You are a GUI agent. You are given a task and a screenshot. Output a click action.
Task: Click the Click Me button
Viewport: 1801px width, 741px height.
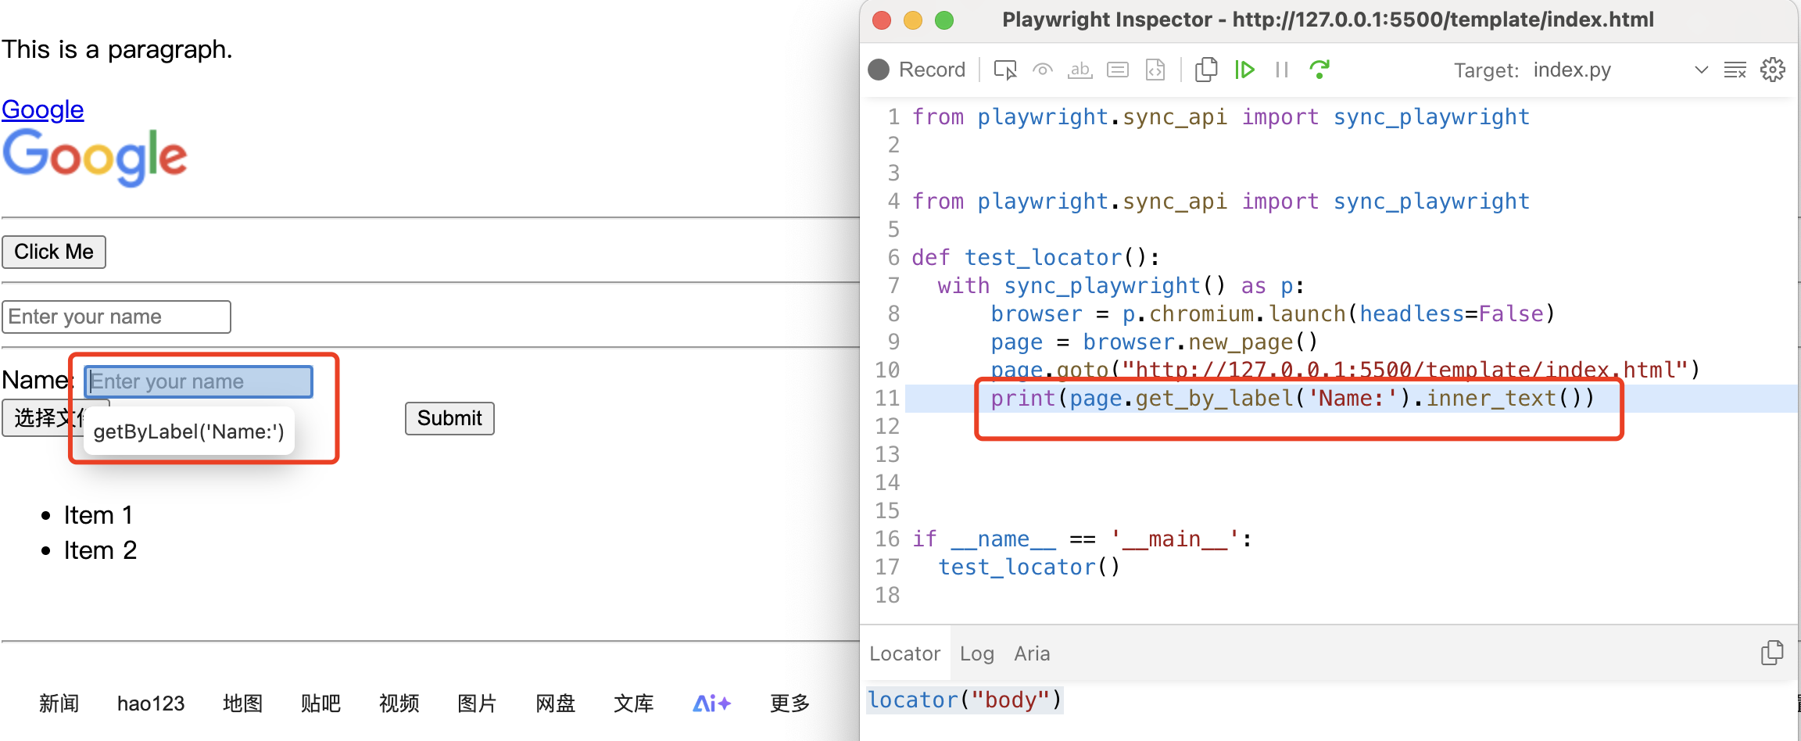pyautogui.click(x=54, y=252)
